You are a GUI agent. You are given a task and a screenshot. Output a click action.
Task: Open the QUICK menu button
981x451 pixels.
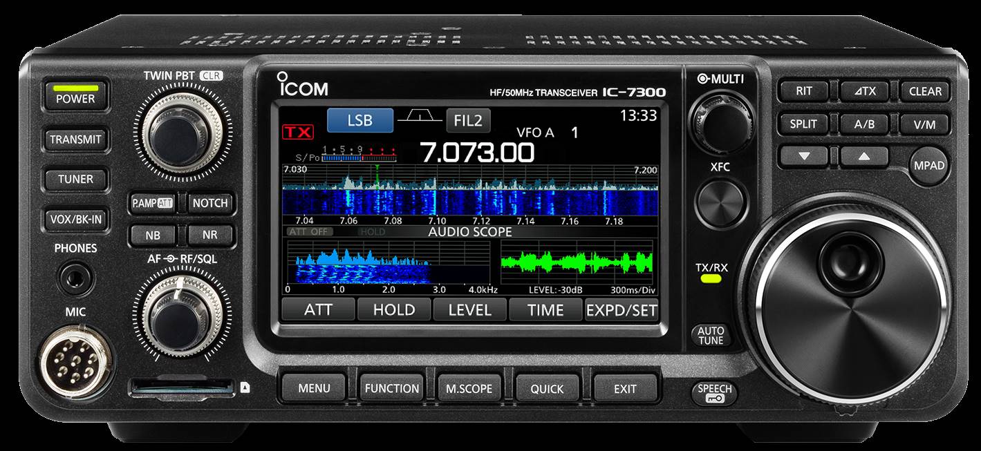tap(547, 388)
